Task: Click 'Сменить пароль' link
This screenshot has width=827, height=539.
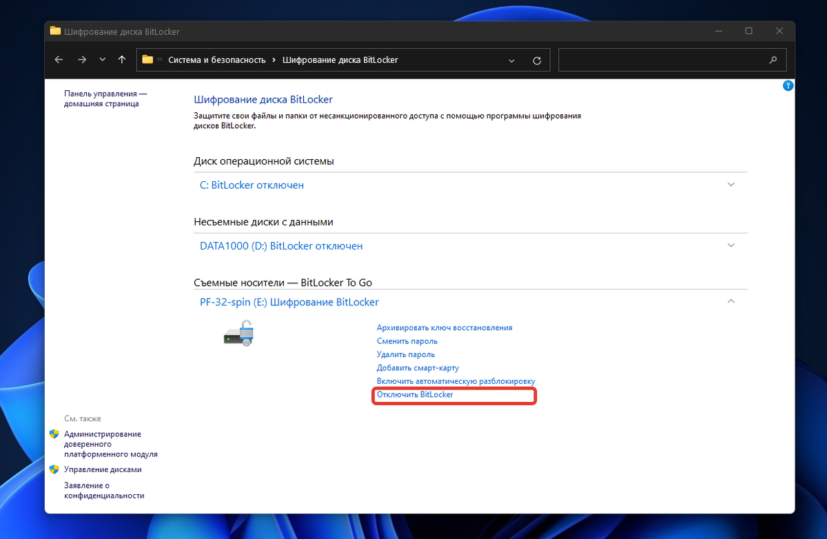Action: click(x=407, y=341)
